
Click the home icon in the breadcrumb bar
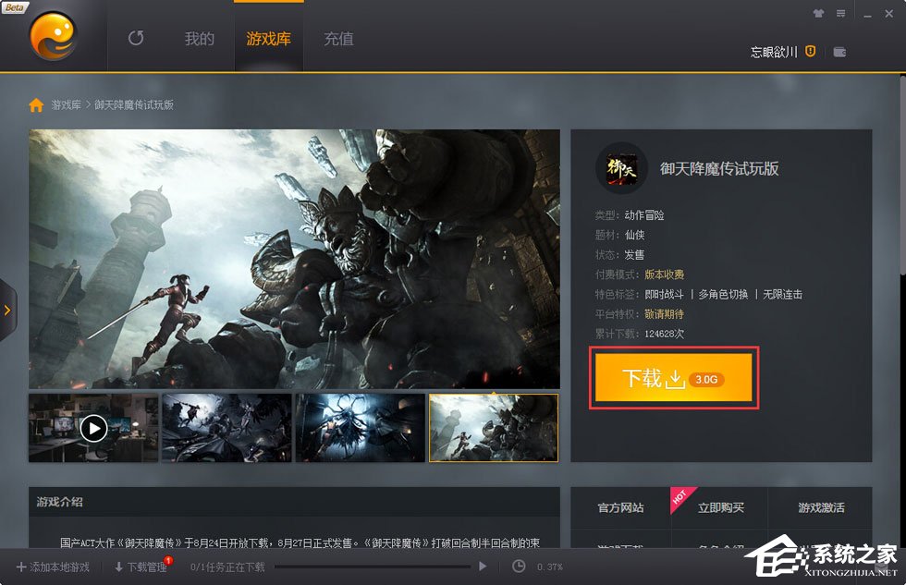(35, 105)
